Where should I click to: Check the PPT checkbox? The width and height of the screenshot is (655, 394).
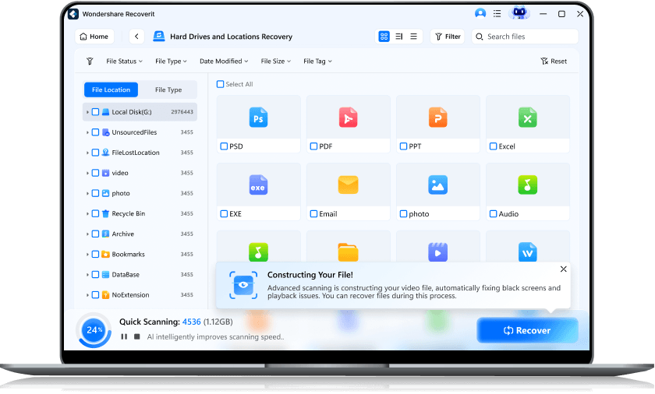tap(404, 146)
